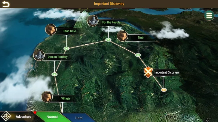Open the Adventure mode button
This screenshot has width=218, height=122.
pyautogui.click(x=23, y=117)
